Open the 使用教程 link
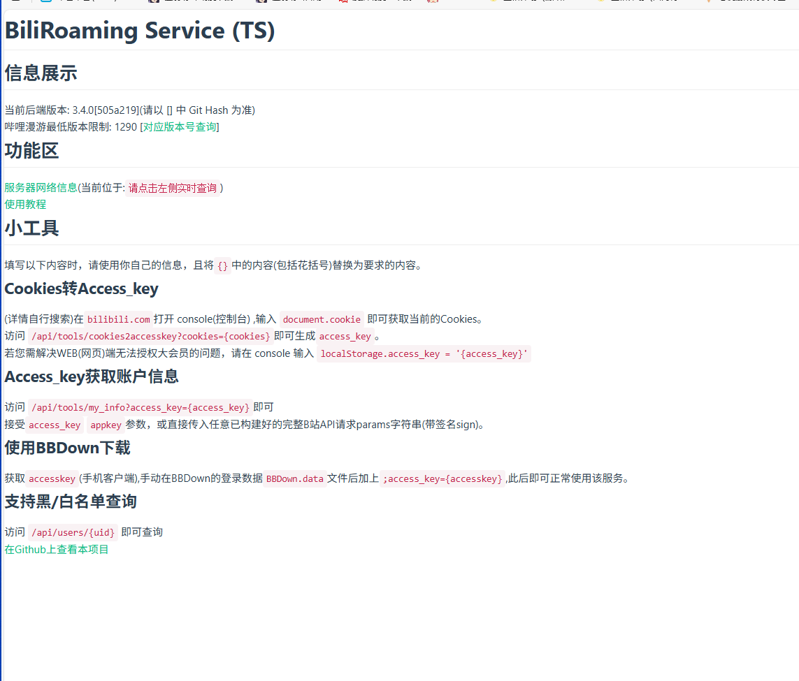The width and height of the screenshot is (799, 681). [25, 204]
